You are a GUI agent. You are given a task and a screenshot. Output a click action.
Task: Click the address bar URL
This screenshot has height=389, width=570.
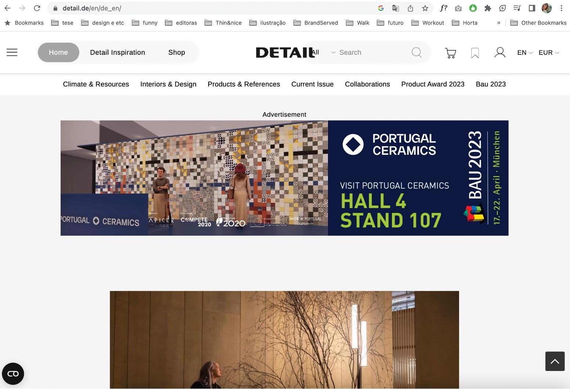pyautogui.click(x=92, y=8)
